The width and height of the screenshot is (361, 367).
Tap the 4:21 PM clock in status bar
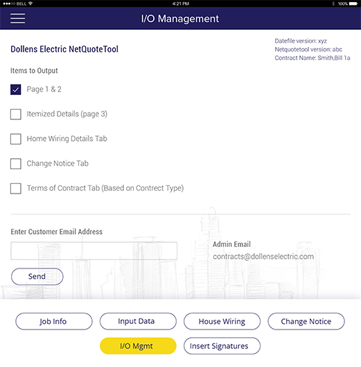(180, 3)
